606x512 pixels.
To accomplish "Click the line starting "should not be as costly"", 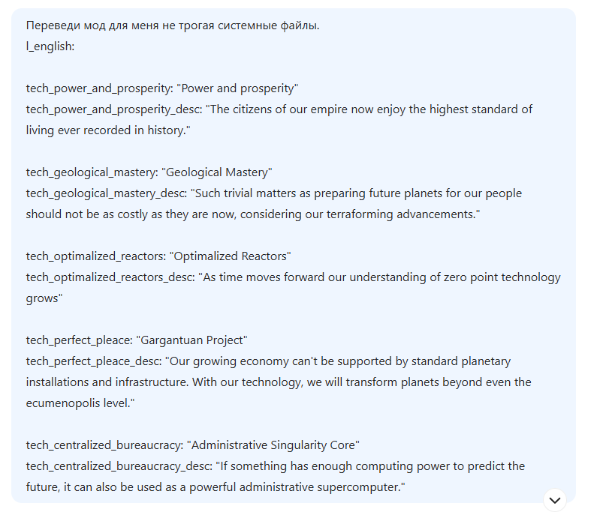I will (253, 214).
